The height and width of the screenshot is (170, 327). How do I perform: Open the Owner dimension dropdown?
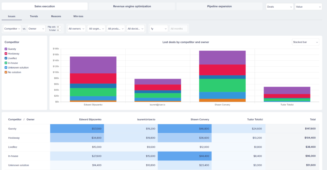point(36,29)
